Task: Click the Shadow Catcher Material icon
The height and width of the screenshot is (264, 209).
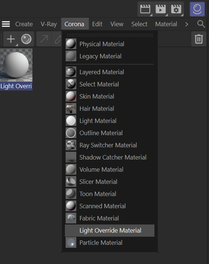Action: [71, 157]
